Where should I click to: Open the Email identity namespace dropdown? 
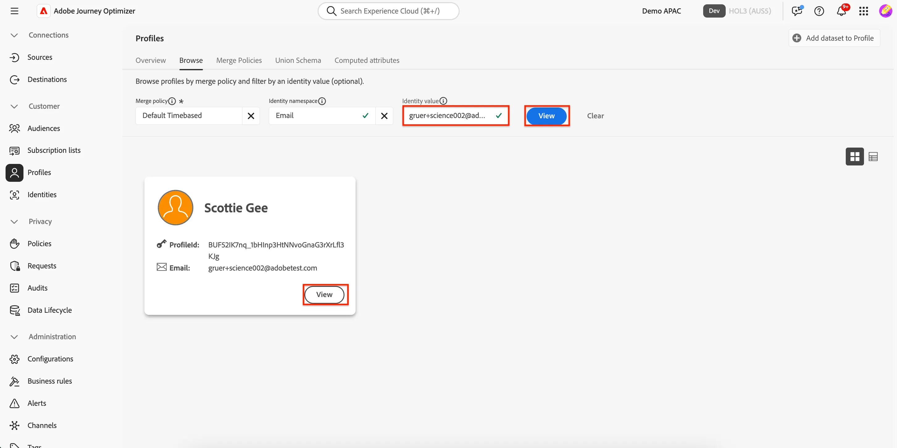coord(322,116)
